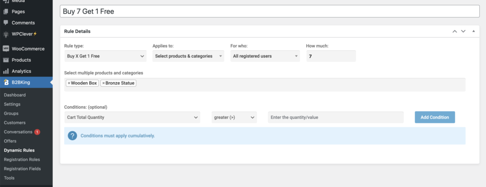The height and width of the screenshot is (187, 486).
Task: Open the Rule type dropdown
Action: click(105, 56)
